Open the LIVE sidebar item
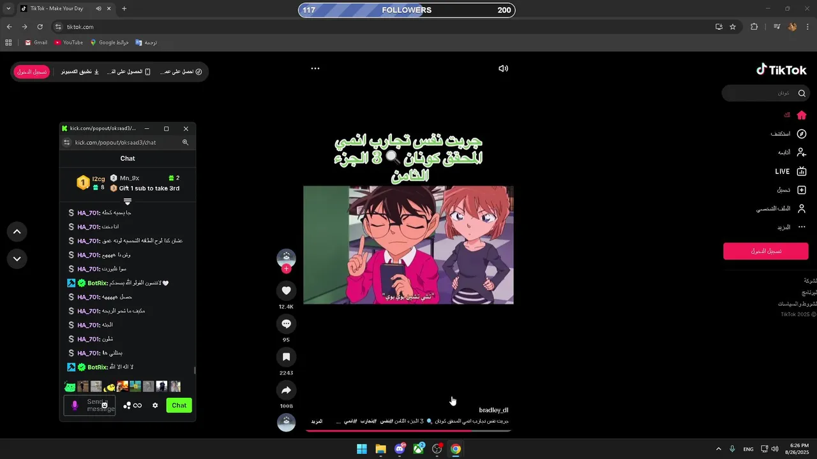 (x=791, y=171)
